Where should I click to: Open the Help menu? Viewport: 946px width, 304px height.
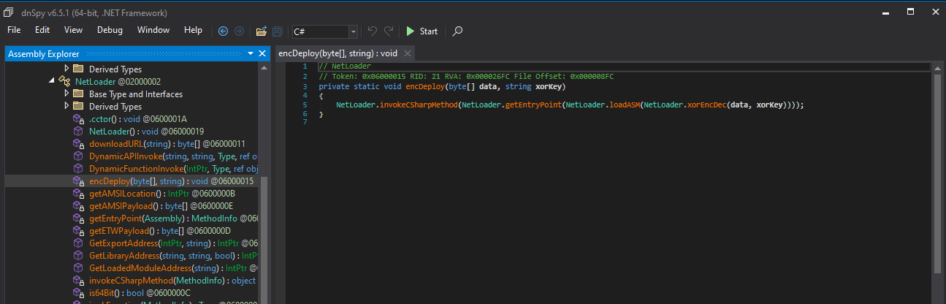[x=194, y=31]
